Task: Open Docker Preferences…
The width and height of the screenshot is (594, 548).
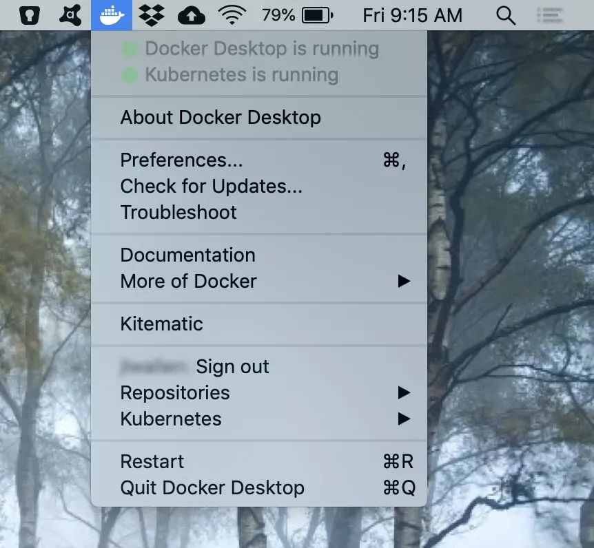Action: [x=259, y=160]
